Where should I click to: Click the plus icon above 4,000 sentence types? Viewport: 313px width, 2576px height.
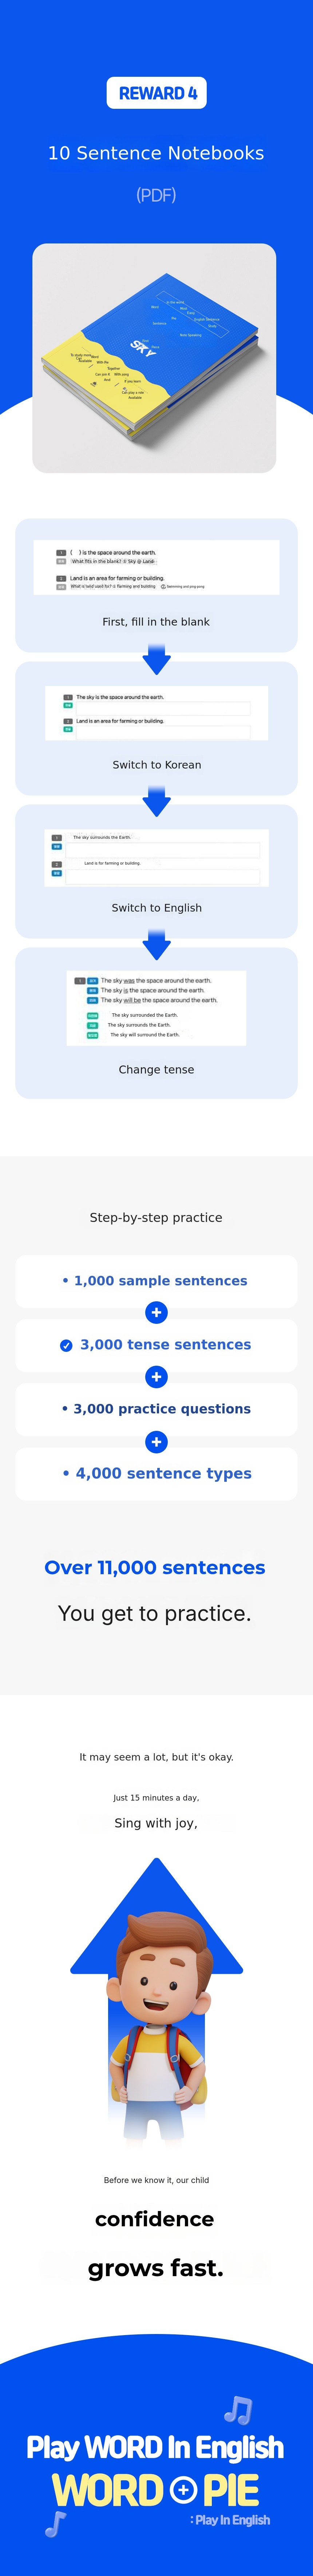coord(156,1442)
